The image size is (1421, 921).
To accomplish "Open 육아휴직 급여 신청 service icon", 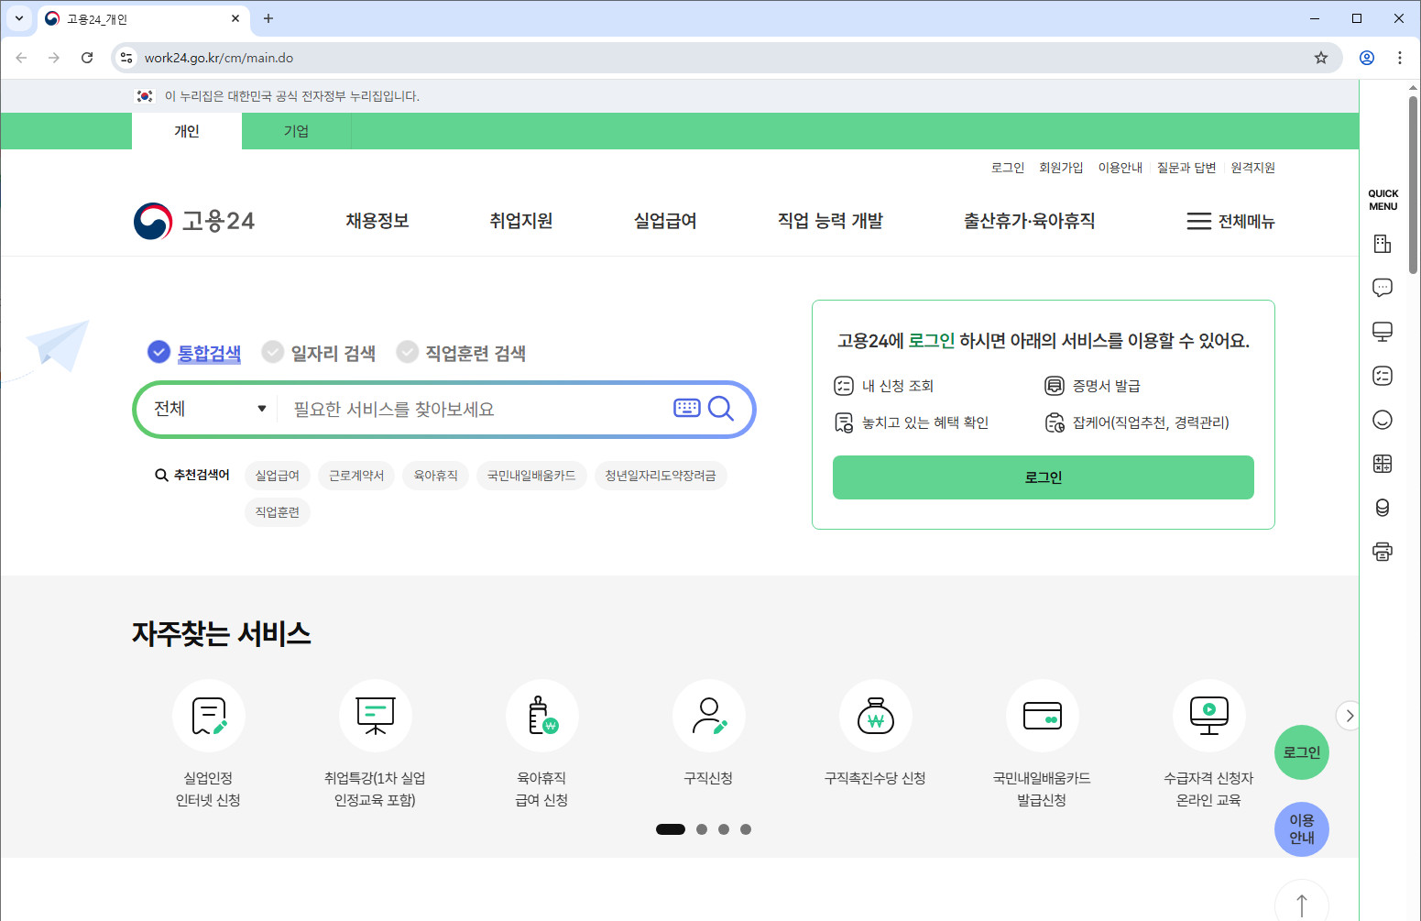I will pyautogui.click(x=542, y=716).
